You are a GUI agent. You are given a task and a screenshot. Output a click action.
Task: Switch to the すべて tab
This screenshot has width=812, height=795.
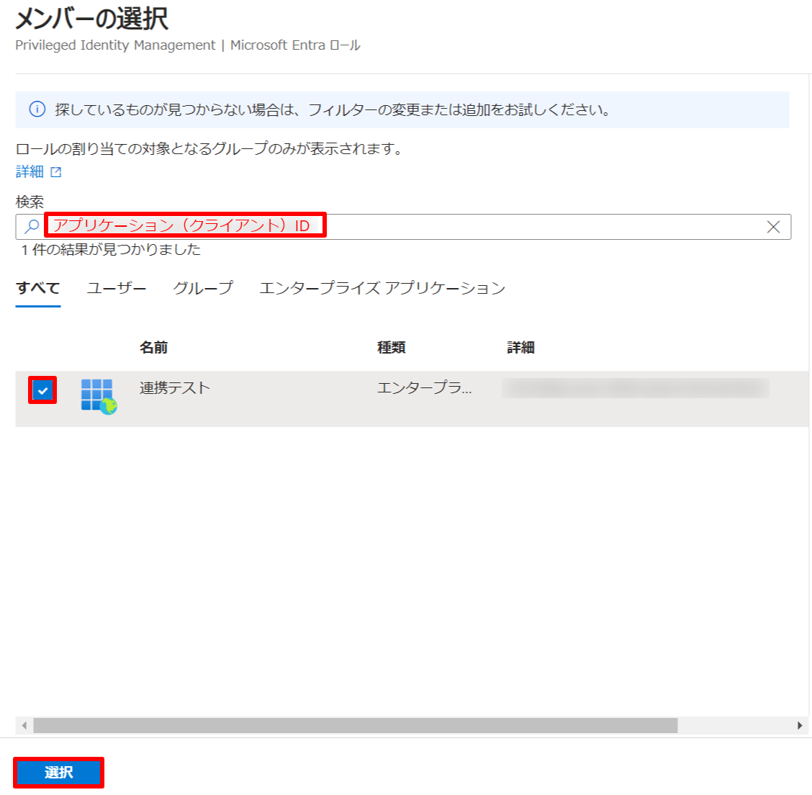click(38, 288)
